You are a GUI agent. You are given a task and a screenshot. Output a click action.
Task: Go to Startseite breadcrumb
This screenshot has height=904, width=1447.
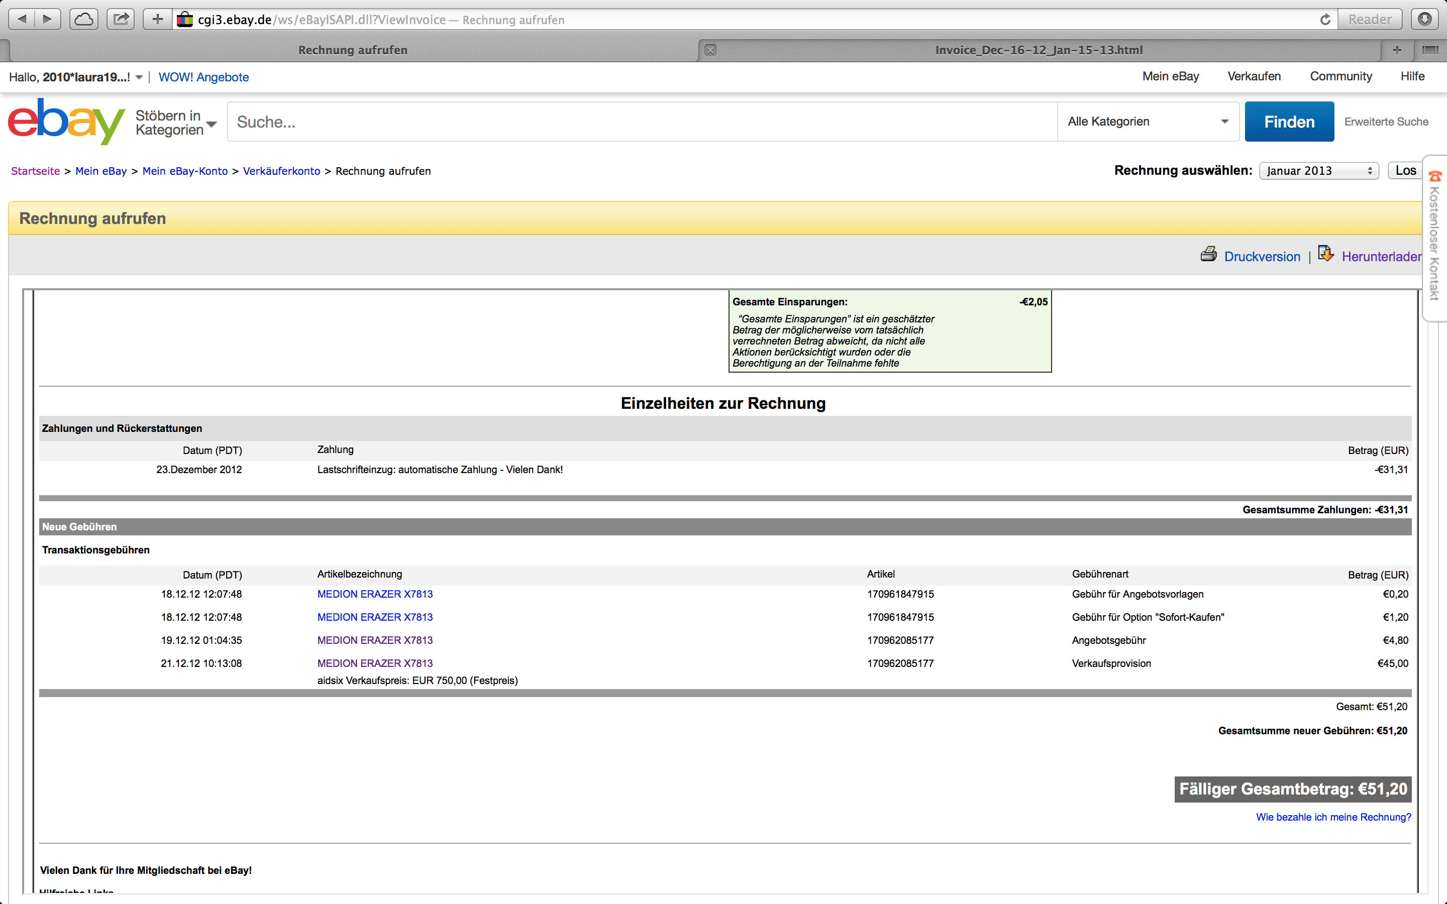tap(35, 171)
